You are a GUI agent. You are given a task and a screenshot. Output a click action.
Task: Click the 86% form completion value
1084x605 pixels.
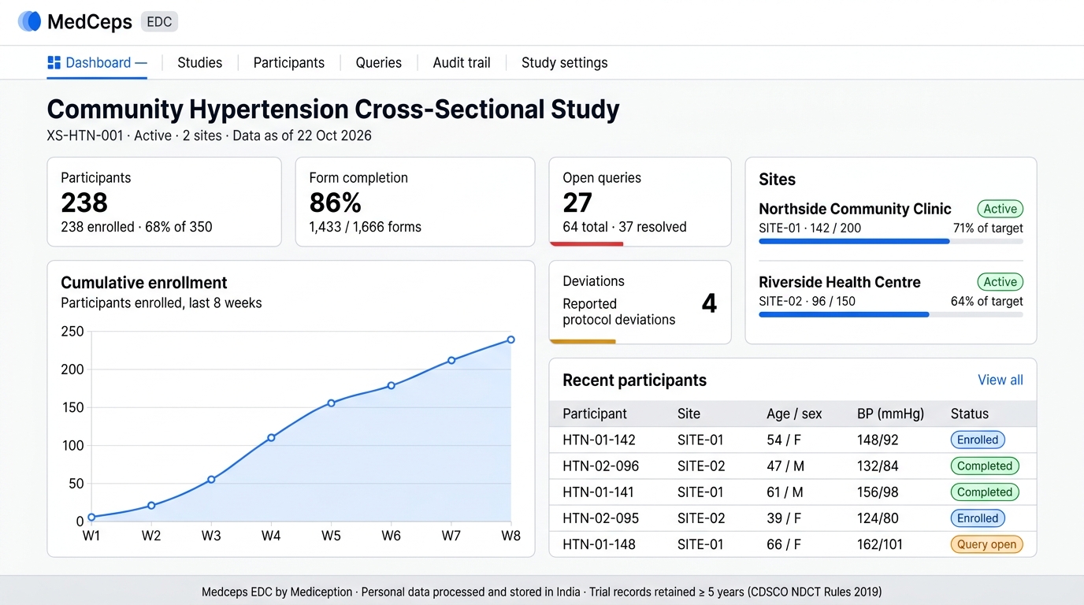335,202
